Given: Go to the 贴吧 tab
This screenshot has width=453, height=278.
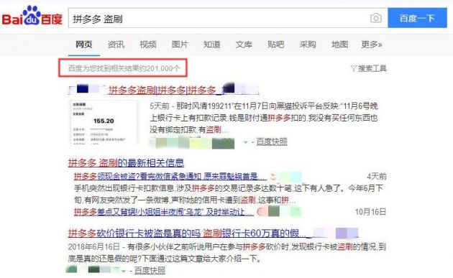Looking at the screenshot, I should pos(275,45).
